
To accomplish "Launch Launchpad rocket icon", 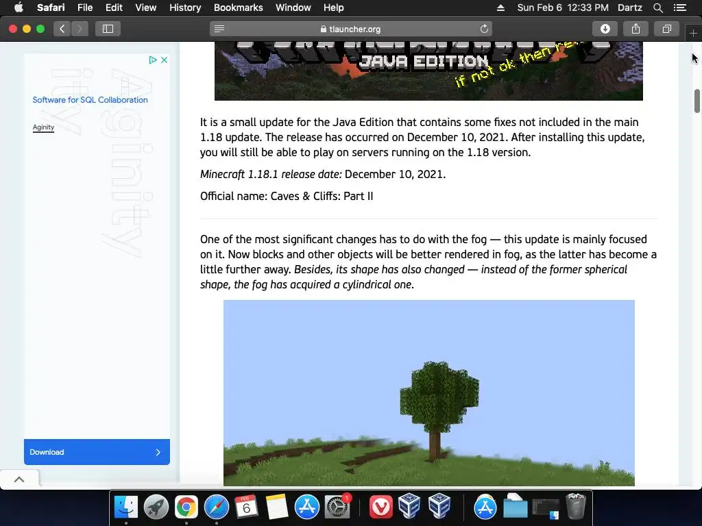I will 156,508.
